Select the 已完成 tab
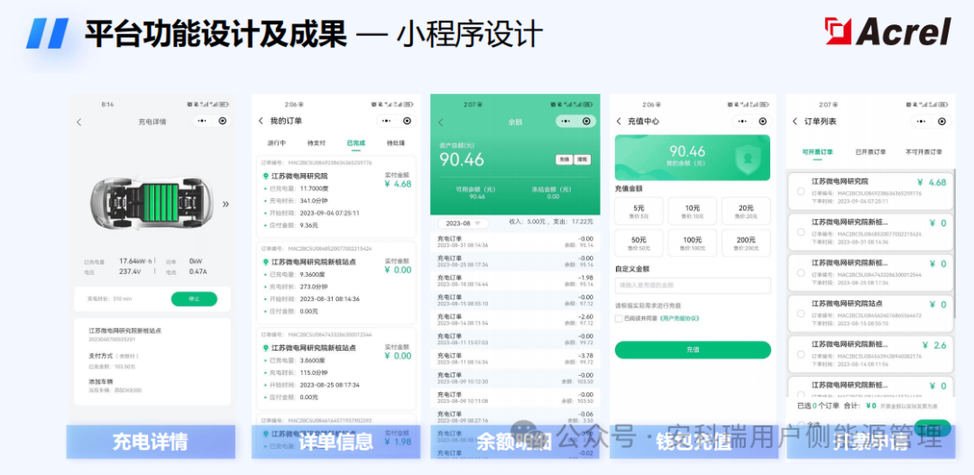 (x=356, y=142)
